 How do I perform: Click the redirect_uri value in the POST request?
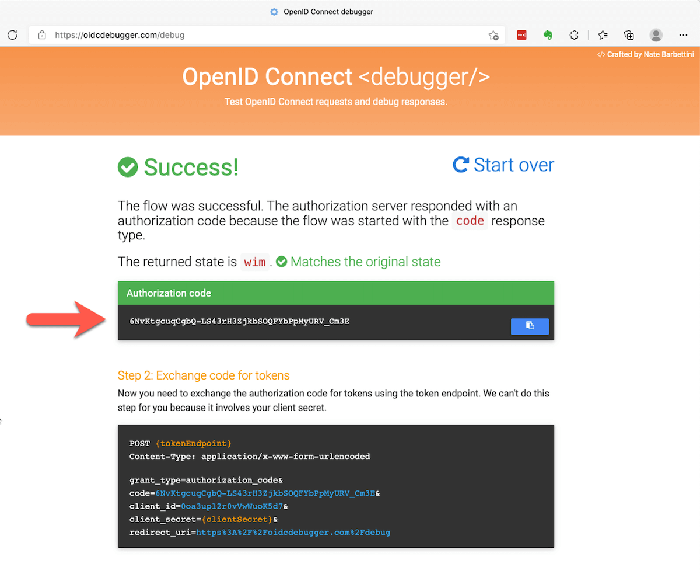click(x=293, y=532)
